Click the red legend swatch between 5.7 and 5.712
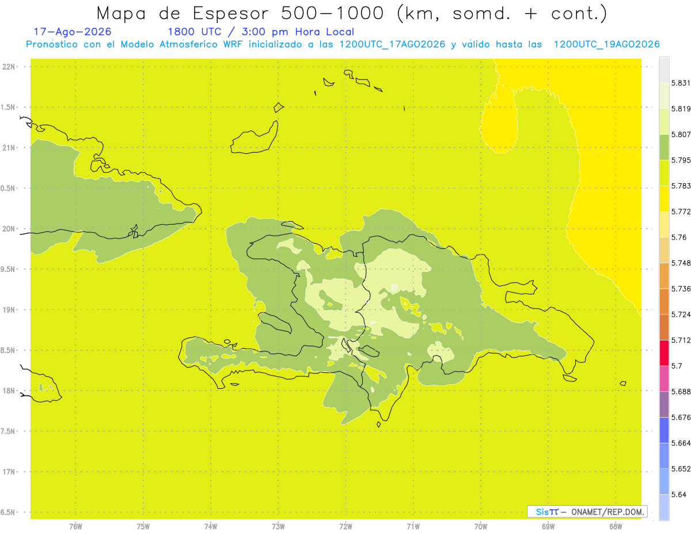This screenshot has width=691, height=534. tap(664, 353)
